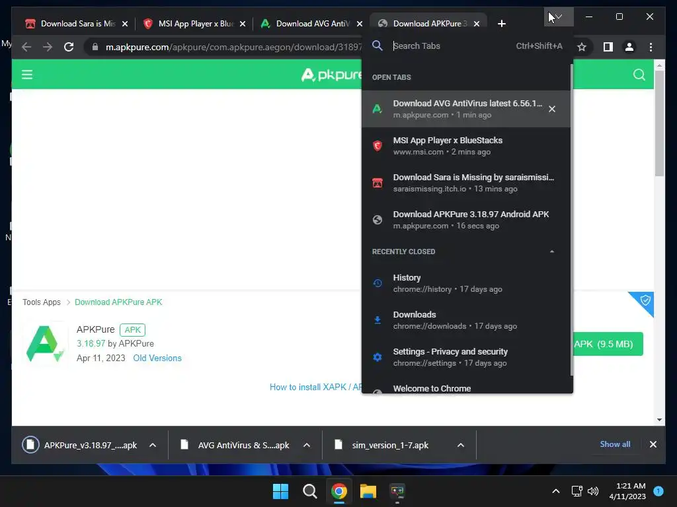The height and width of the screenshot is (507, 677).
Task: Open the Chrome three-dot menu
Action: pos(651,47)
